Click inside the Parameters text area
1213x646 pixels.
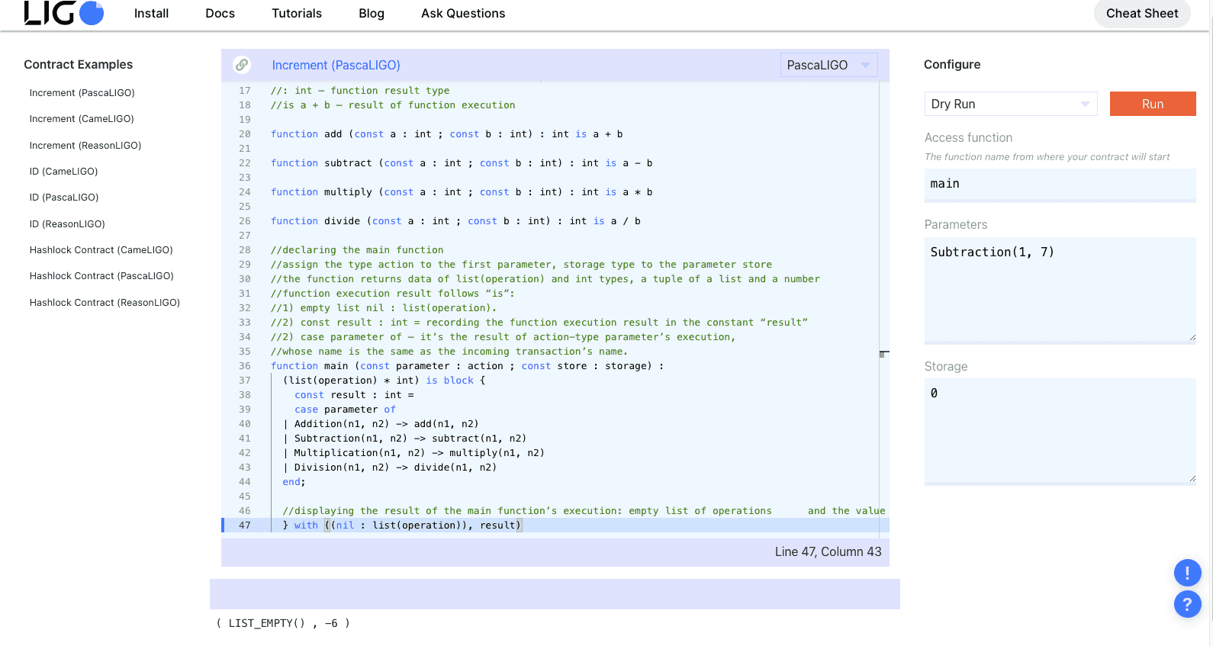click(1059, 289)
